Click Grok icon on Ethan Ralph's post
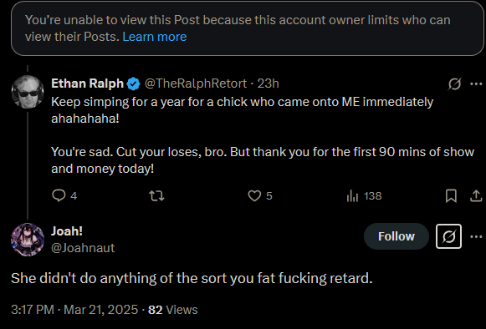Screen dimensions: 486x329 [x=454, y=84]
